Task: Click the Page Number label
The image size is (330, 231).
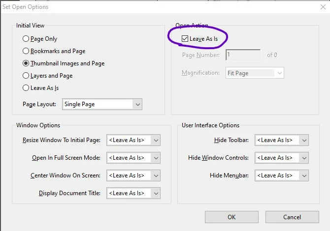Action: [x=201, y=55]
